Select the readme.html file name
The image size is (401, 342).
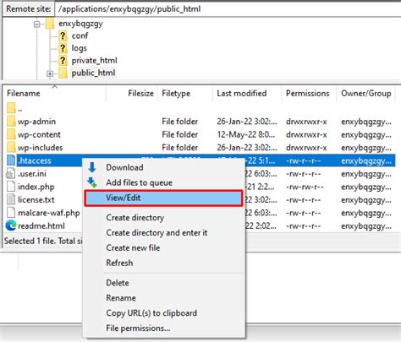coord(41,225)
